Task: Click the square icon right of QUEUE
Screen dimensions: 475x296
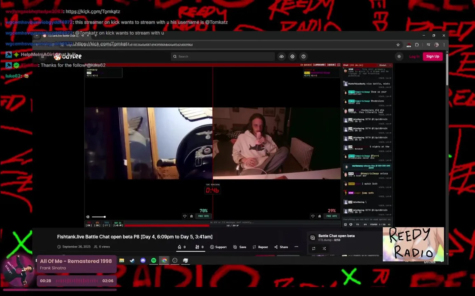Action: [339, 65]
